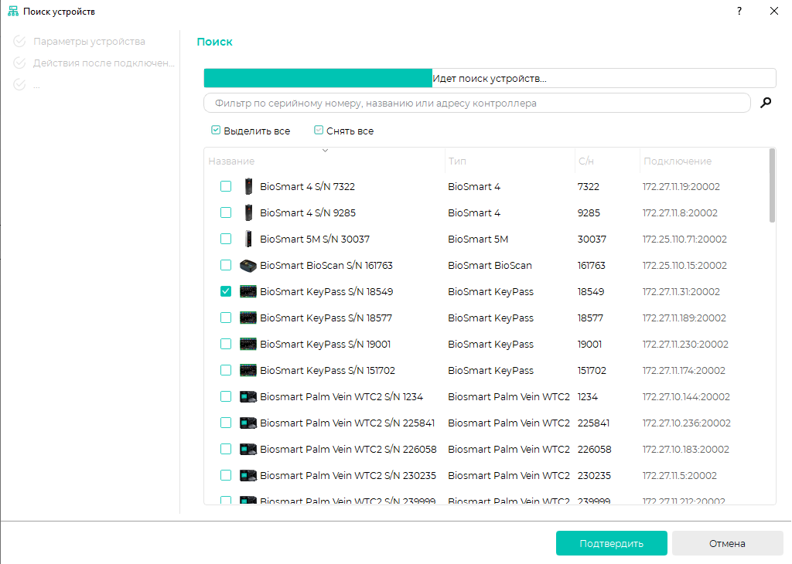Check the KeyPass S/N 151702 checkbox
This screenshot has height=564, width=792.
(x=226, y=370)
